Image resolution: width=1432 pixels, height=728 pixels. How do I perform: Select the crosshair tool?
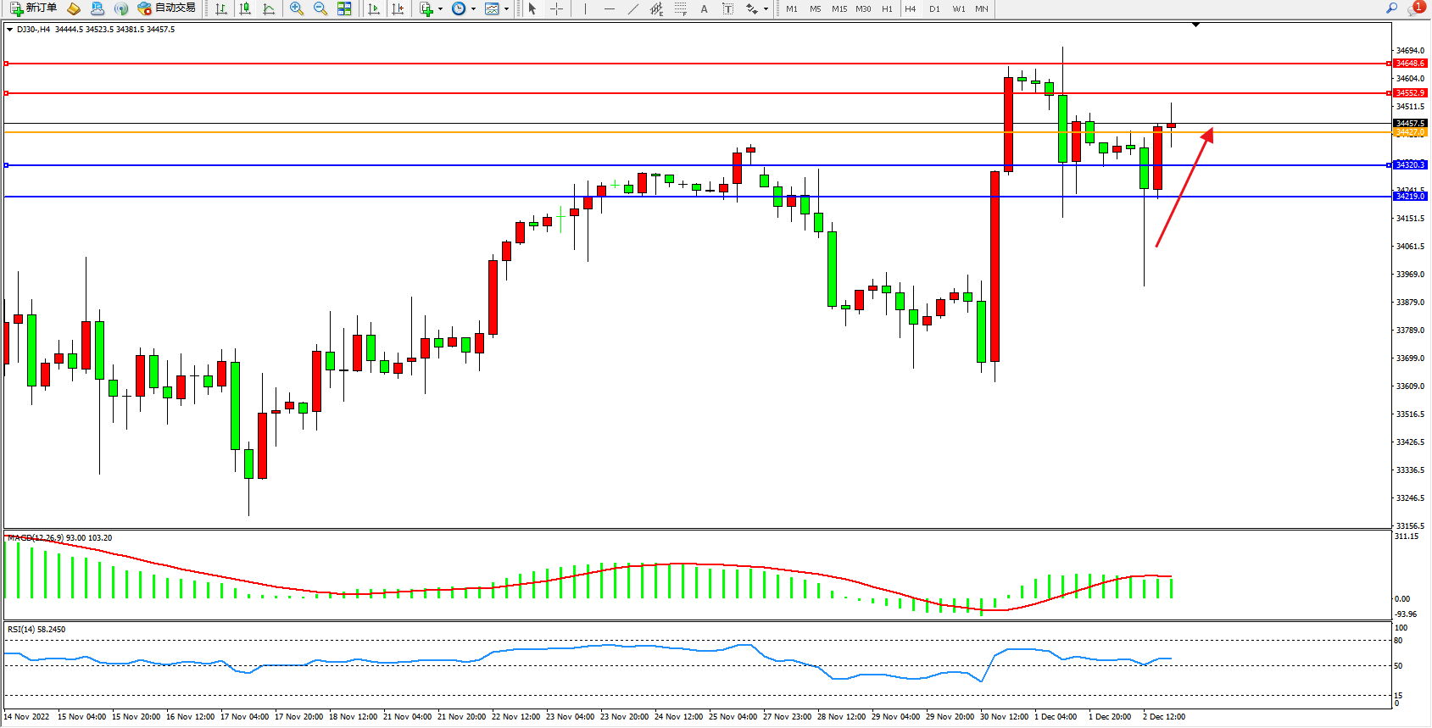pos(556,8)
